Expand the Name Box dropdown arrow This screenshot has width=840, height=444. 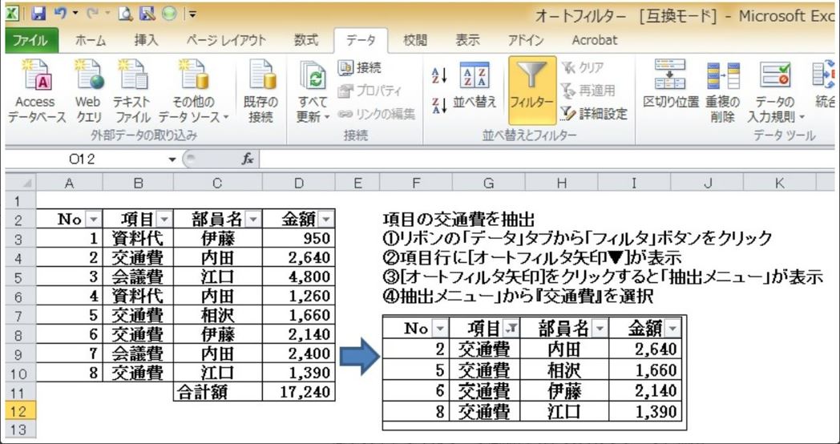172,159
